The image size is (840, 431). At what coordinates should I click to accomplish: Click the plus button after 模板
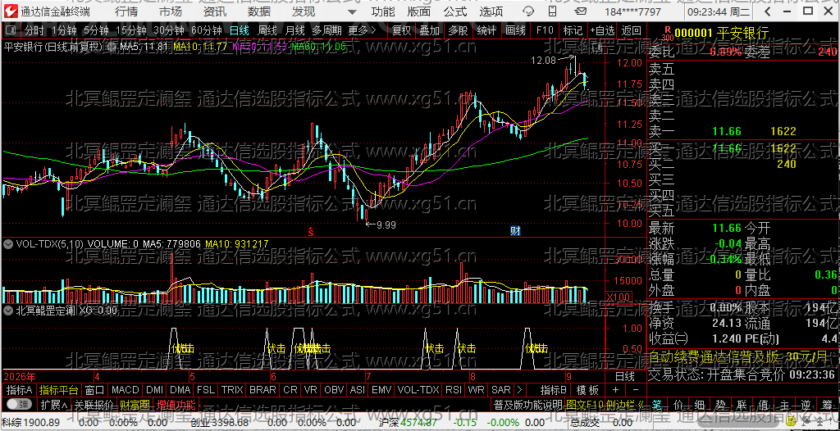click(x=615, y=390)
